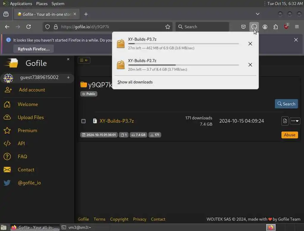304x231 pixels.
Task: Open the Premium page
Action: point(27,130)
